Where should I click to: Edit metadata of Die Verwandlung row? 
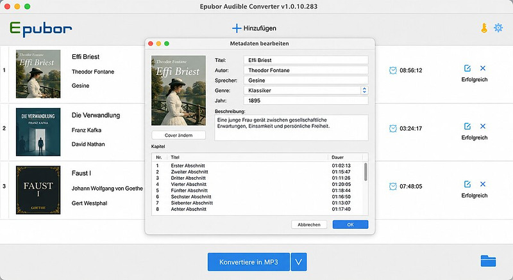click(467, 127)
